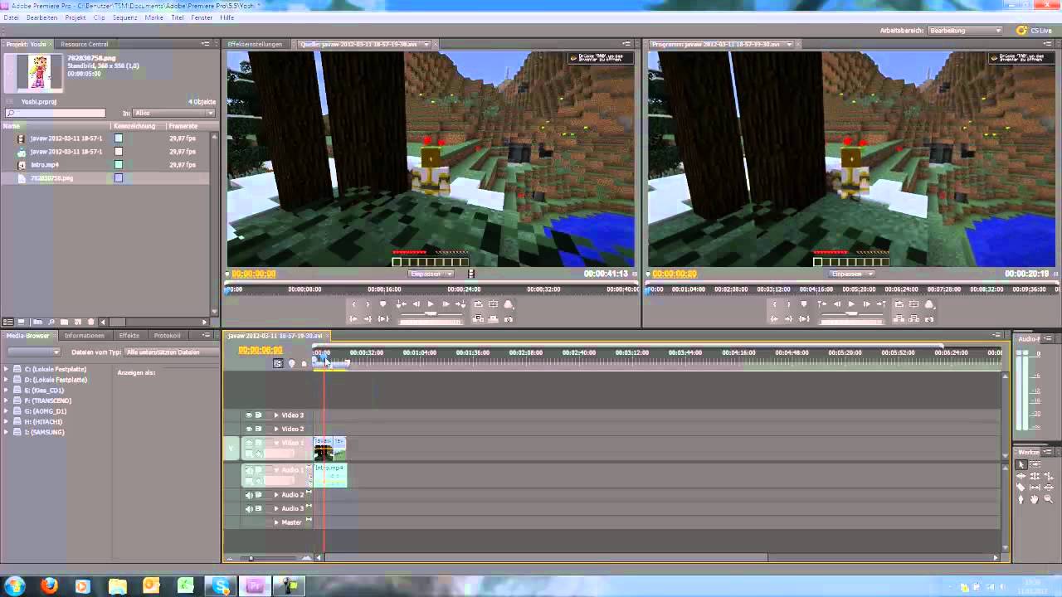Open the Datei menu
The width and height of the screenshot is (1062, 597).
(11, 17)
